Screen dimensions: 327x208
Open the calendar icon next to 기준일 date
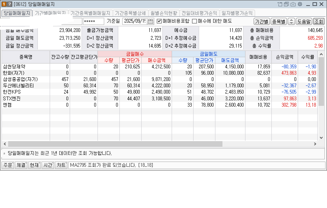coord(151,21)
